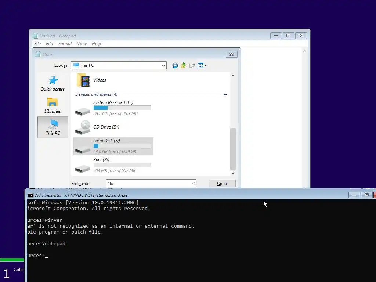Select This PC in the places bar
The height and width of the screenshot is (282, 376).
[x=53, y=127]
